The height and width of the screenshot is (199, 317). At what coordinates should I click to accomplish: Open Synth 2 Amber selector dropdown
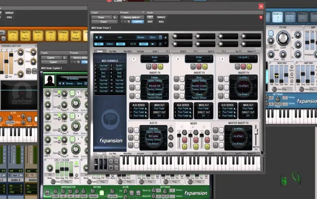[199, 58]
